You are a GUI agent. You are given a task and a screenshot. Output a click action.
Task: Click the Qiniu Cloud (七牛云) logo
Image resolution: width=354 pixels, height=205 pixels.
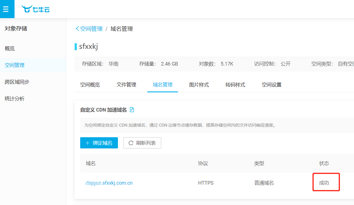tap(36, 9)
